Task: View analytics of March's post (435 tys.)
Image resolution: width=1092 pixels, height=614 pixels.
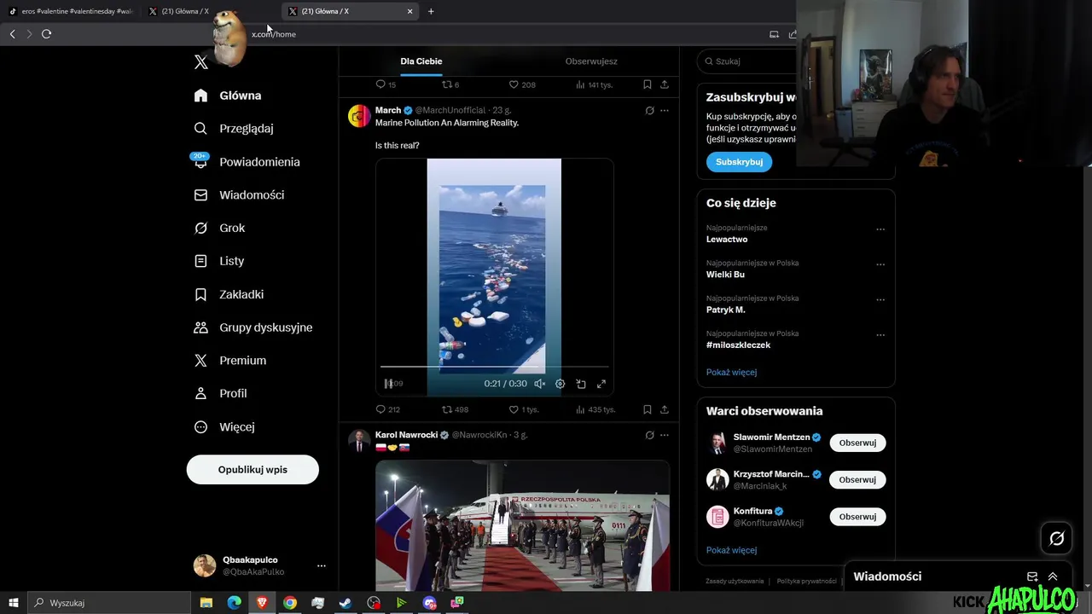Action: [x=595, y=409]
